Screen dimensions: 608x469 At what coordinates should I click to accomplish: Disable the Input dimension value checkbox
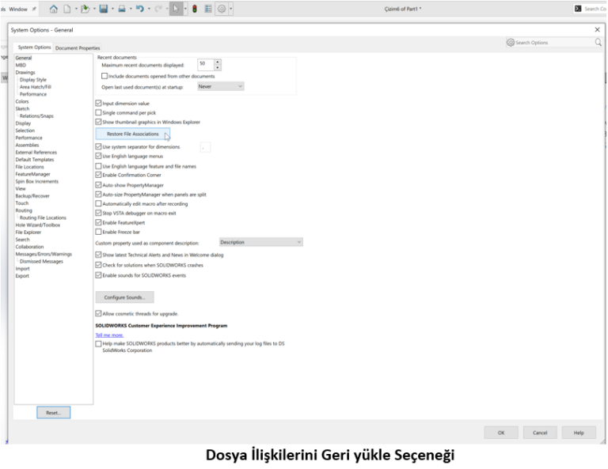[x=98, y=103]
